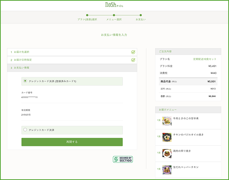Viewport: 229px width, 180px height.
Task: Click the first progress dot above プラン選択
Action: coord(87,15)
